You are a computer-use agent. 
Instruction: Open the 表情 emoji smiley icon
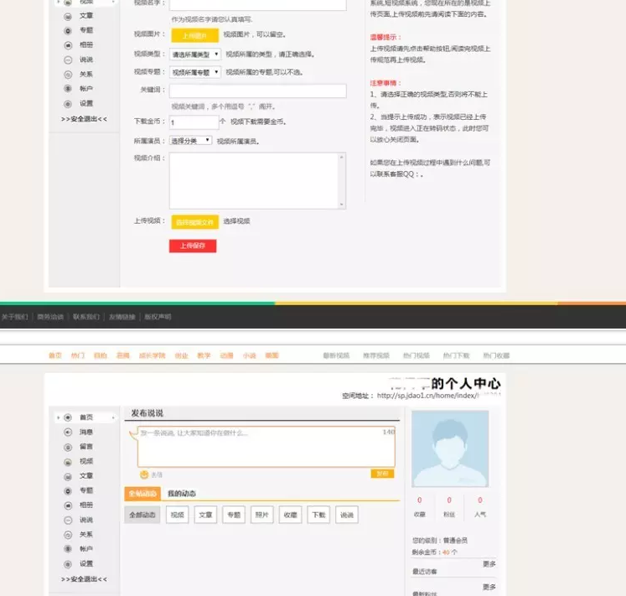pos(144,474)
